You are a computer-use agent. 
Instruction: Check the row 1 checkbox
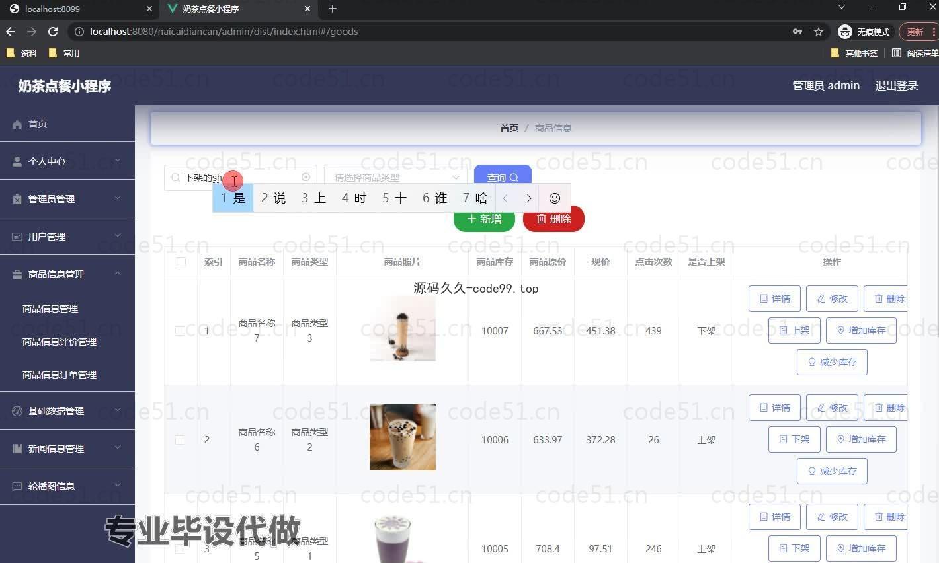[x=180, y=330]
